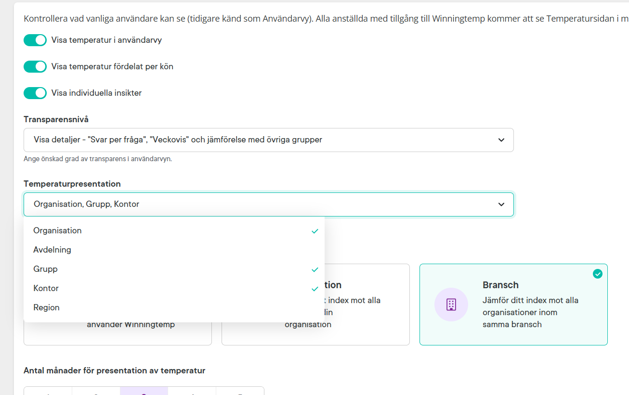Click the checkmark next to Organisation option

coord(315,231)
